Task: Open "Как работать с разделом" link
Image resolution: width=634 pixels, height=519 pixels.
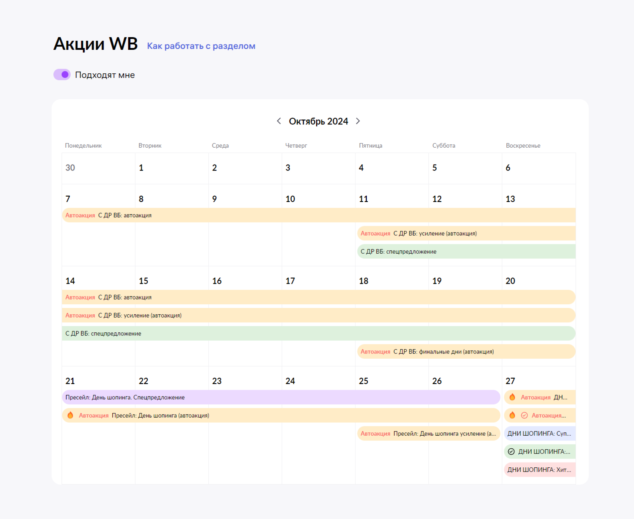Action: [x=201, y=46]
